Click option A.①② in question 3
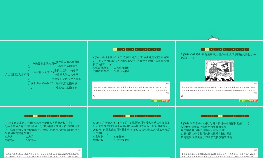263x158 pixels. [9, 137]
